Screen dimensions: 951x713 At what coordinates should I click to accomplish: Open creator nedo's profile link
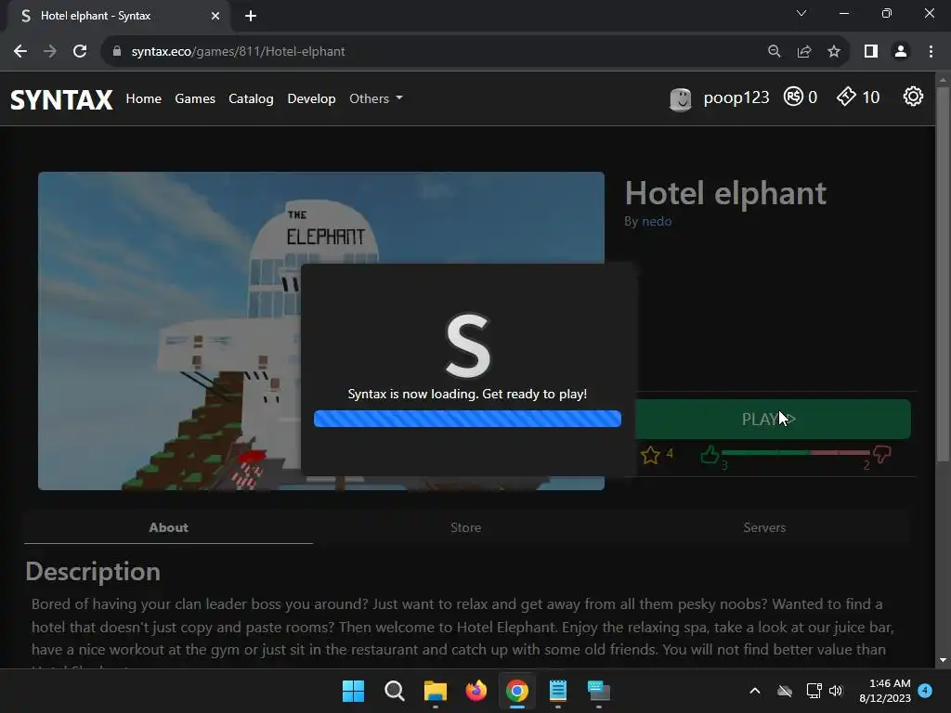[657, 221]
